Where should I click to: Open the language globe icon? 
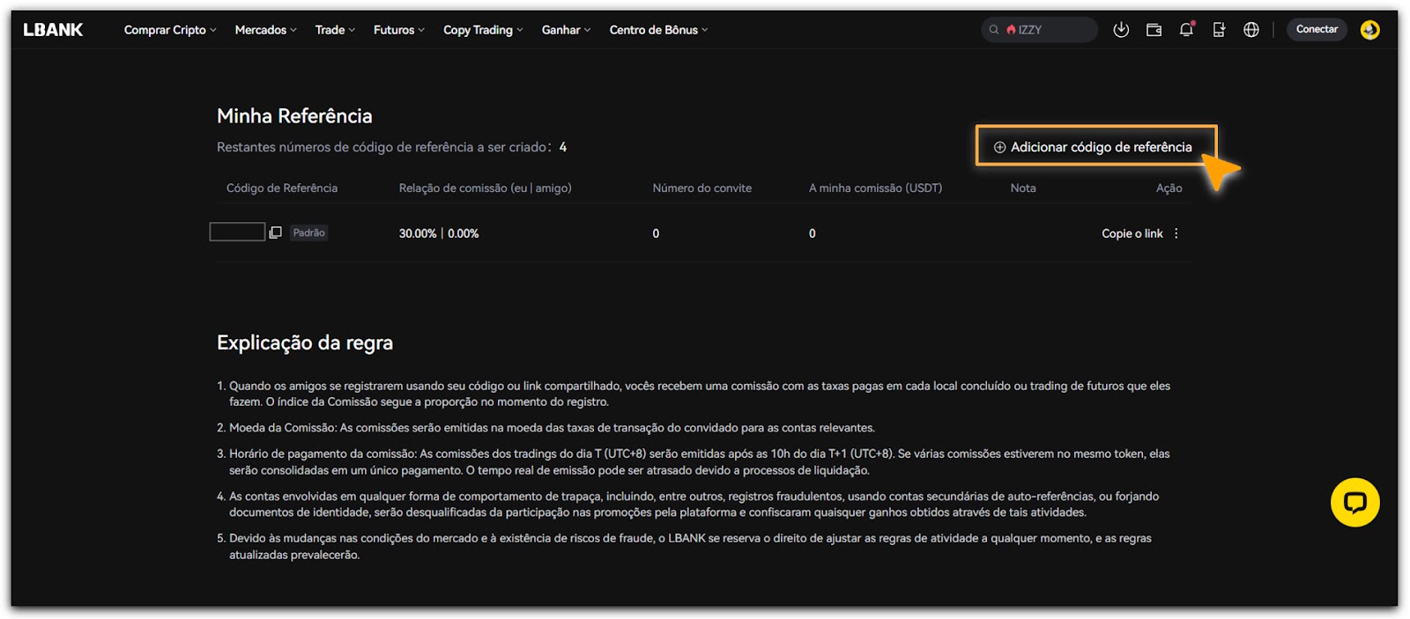[1250, 30]
